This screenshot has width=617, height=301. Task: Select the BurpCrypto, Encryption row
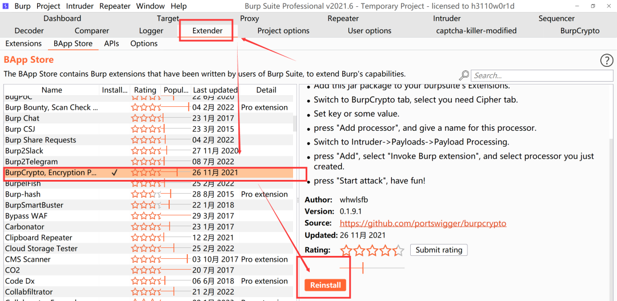coord(149,172)
